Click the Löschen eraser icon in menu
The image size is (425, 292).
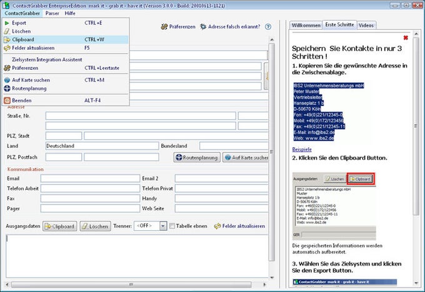pos(7,31)
